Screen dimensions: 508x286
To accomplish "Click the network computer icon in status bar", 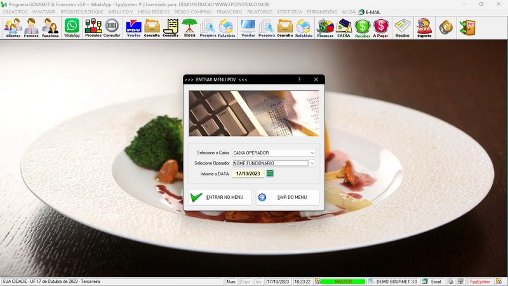I will coord(461,282).
